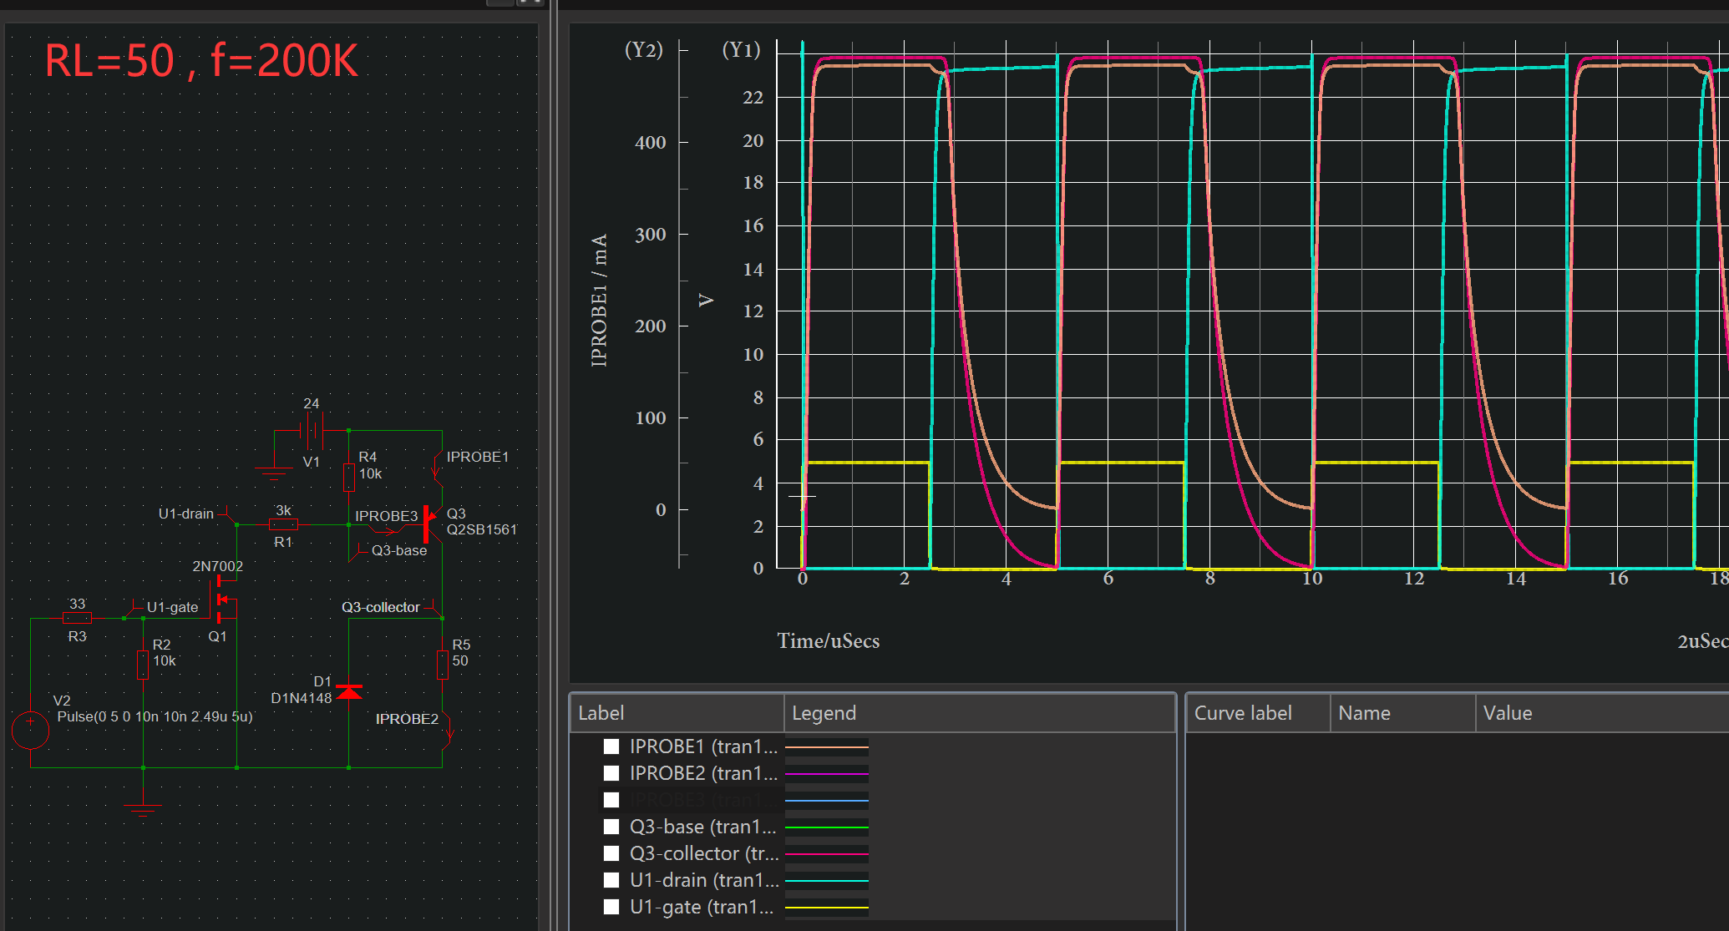Screen dimensions: 1729x931
Task: Click the Time/uSecs axis label
Action: 829,641
